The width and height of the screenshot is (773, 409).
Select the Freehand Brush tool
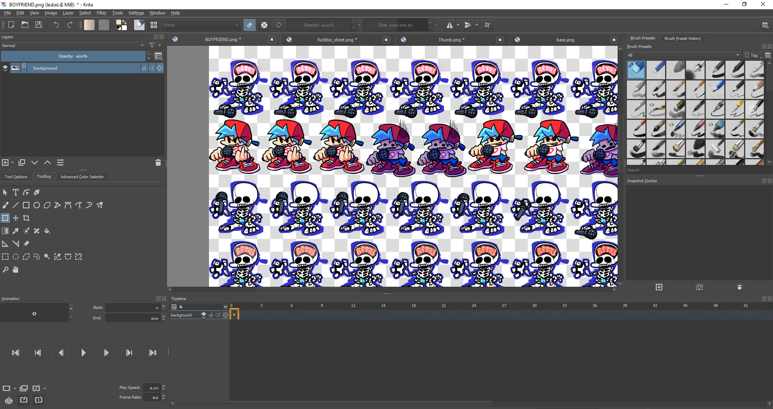coord(5,205)
